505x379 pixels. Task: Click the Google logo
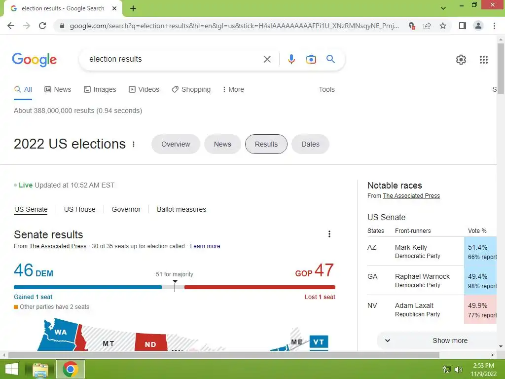[x=35, y=60]
